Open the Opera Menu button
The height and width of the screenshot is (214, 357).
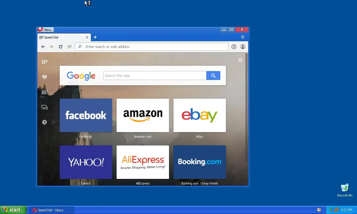(45, 30)
